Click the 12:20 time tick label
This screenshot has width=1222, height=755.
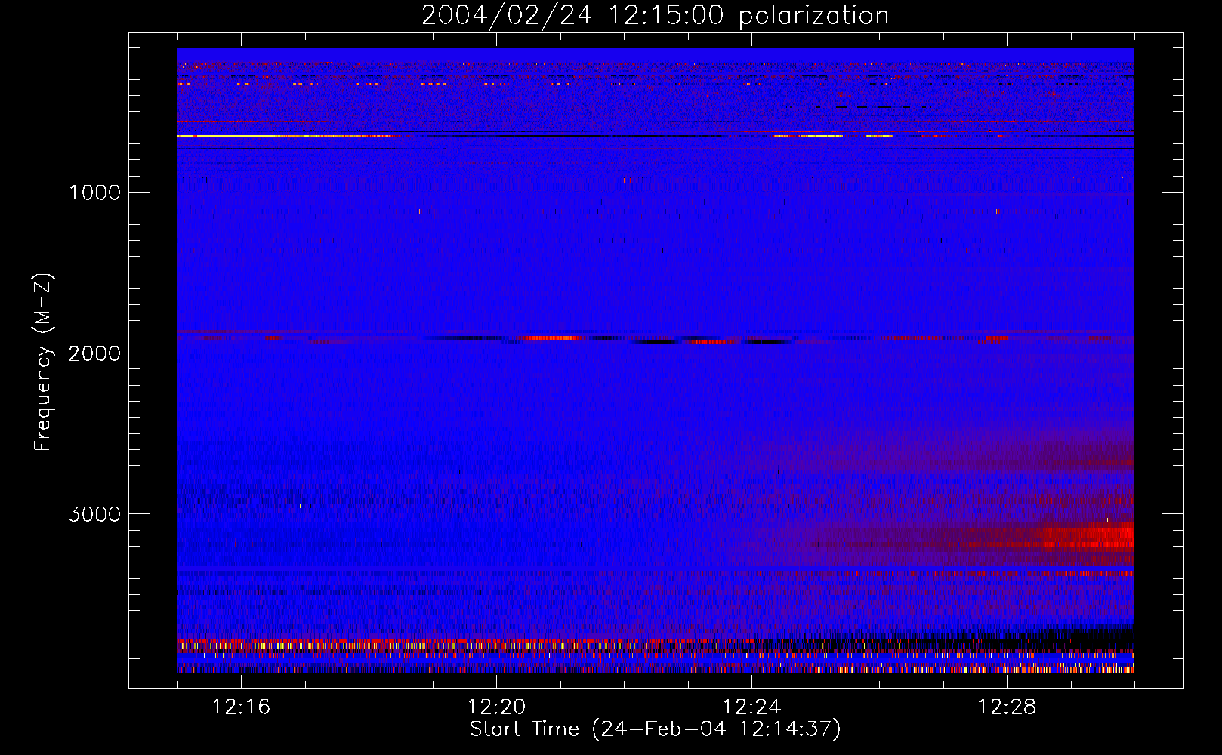point(496,707)
